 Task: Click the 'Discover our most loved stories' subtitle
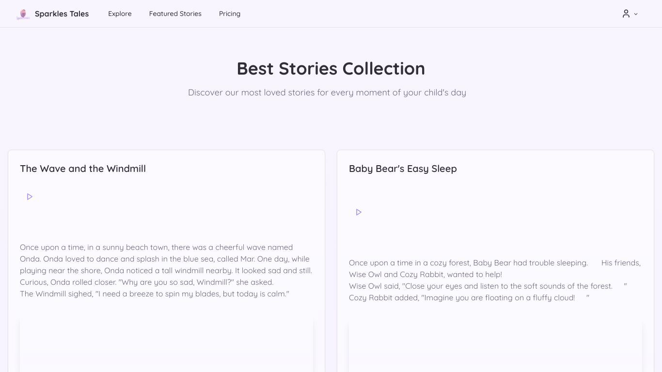coord(327,93)
